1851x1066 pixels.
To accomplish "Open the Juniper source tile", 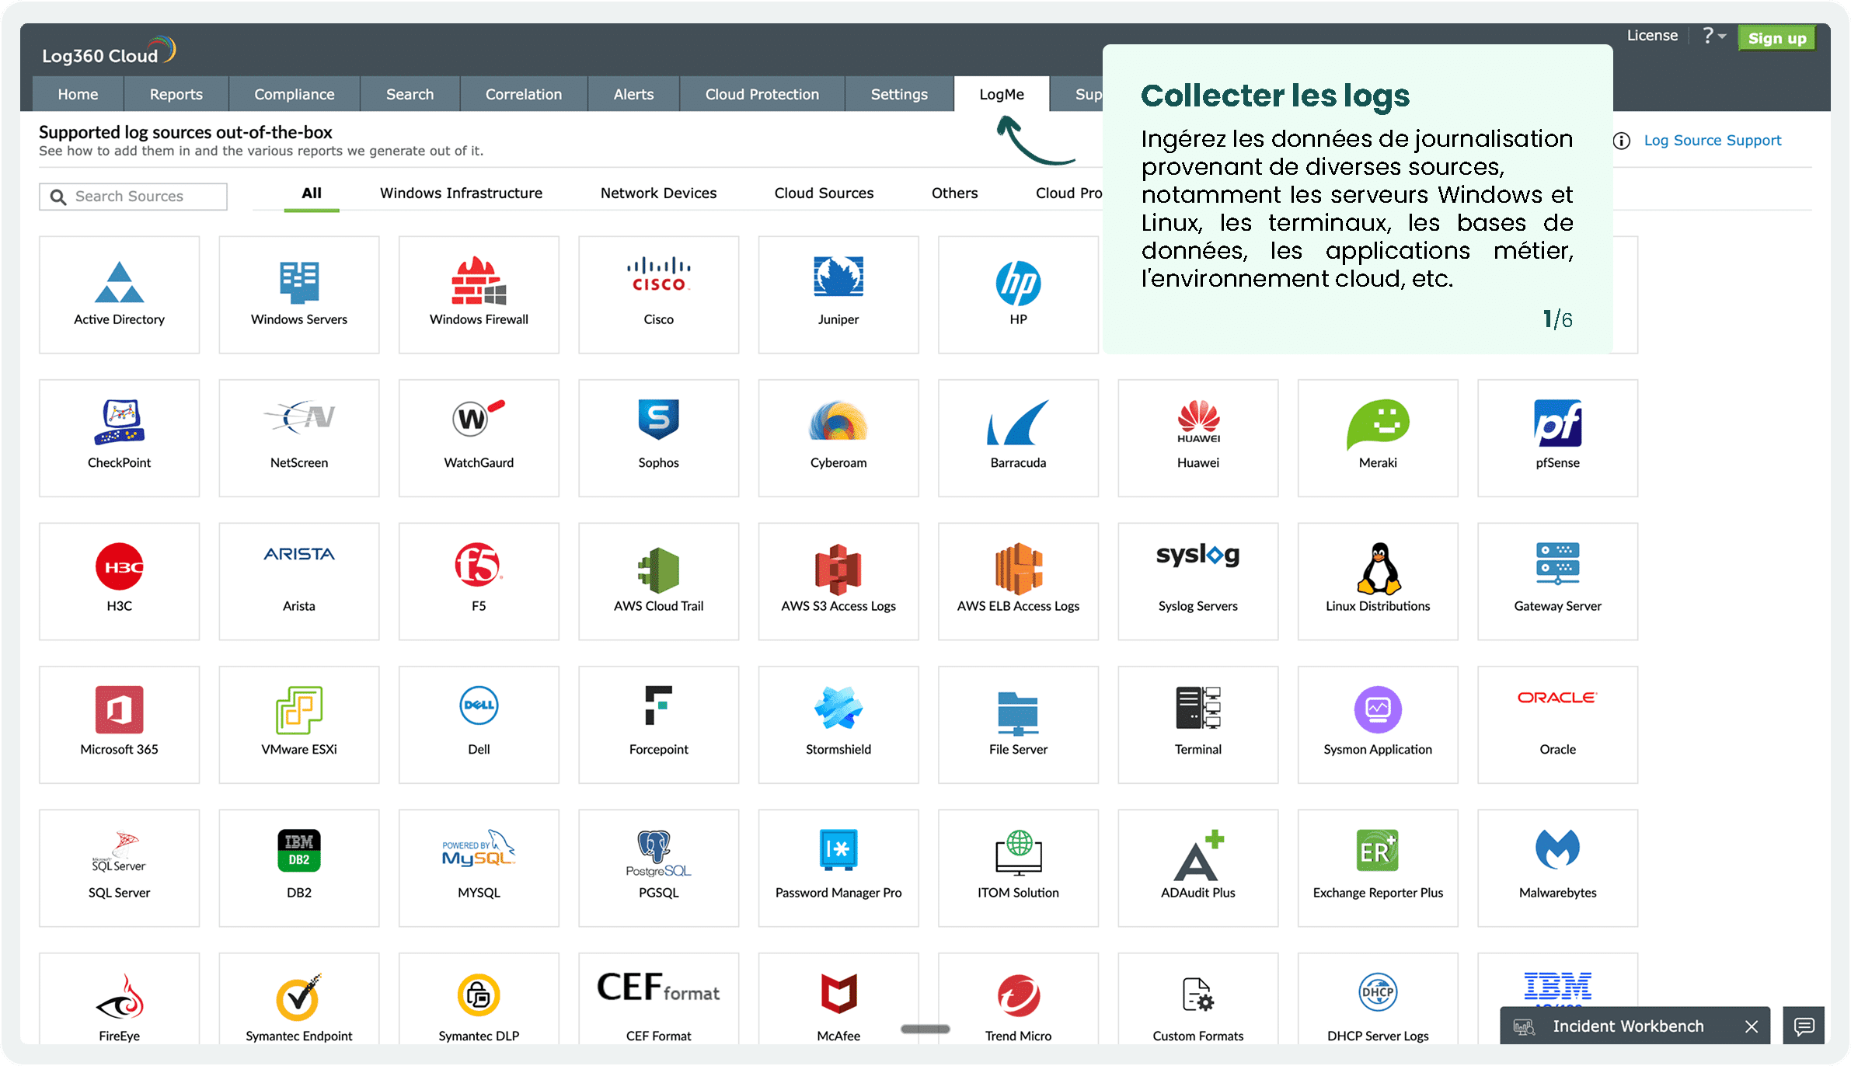I will 838,294.
